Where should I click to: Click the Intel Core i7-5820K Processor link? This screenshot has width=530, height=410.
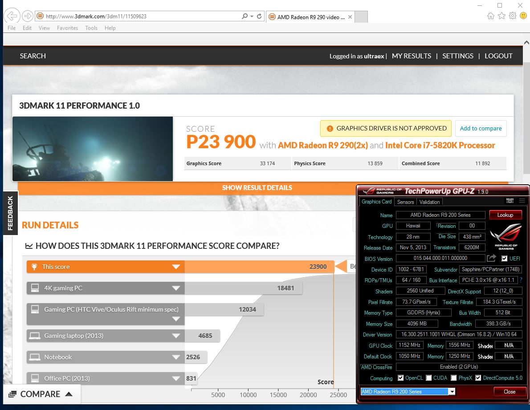click(440, 145)
